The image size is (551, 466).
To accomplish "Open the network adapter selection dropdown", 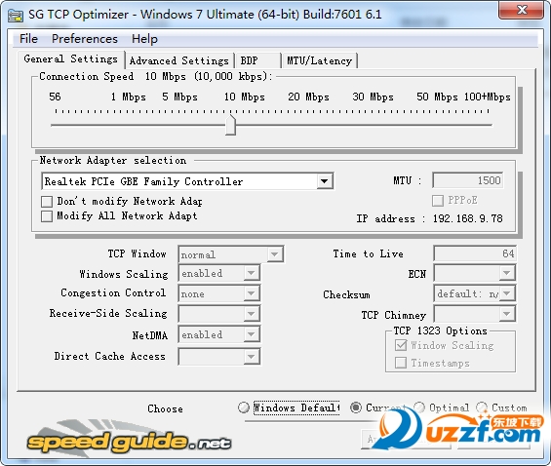I will [x=324, y=181].
